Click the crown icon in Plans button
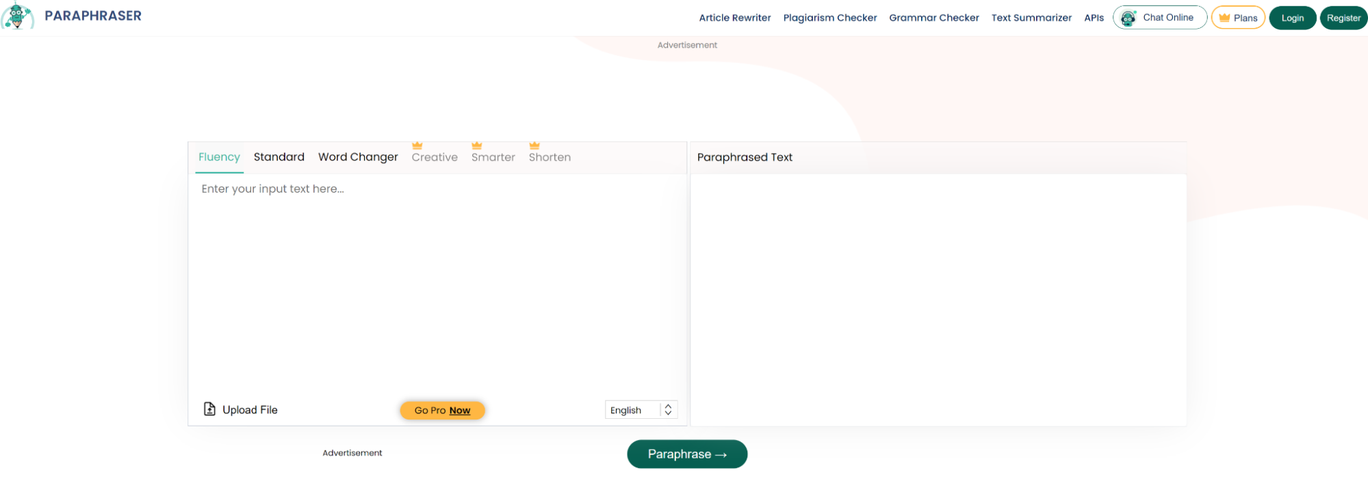1368x494 pixels. (x=1224, y=18)
